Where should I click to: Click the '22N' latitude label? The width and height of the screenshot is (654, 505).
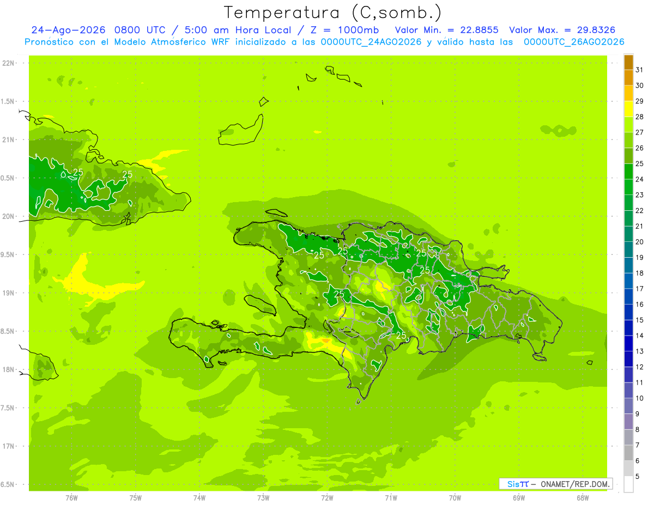coord(9,63)
